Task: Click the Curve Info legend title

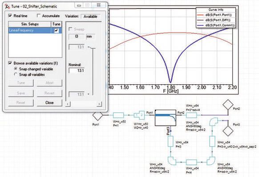Action: tap(216, 10)
